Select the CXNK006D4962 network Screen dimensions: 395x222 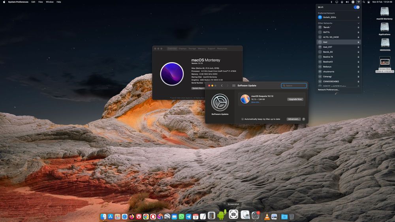(x=339, y=82)
